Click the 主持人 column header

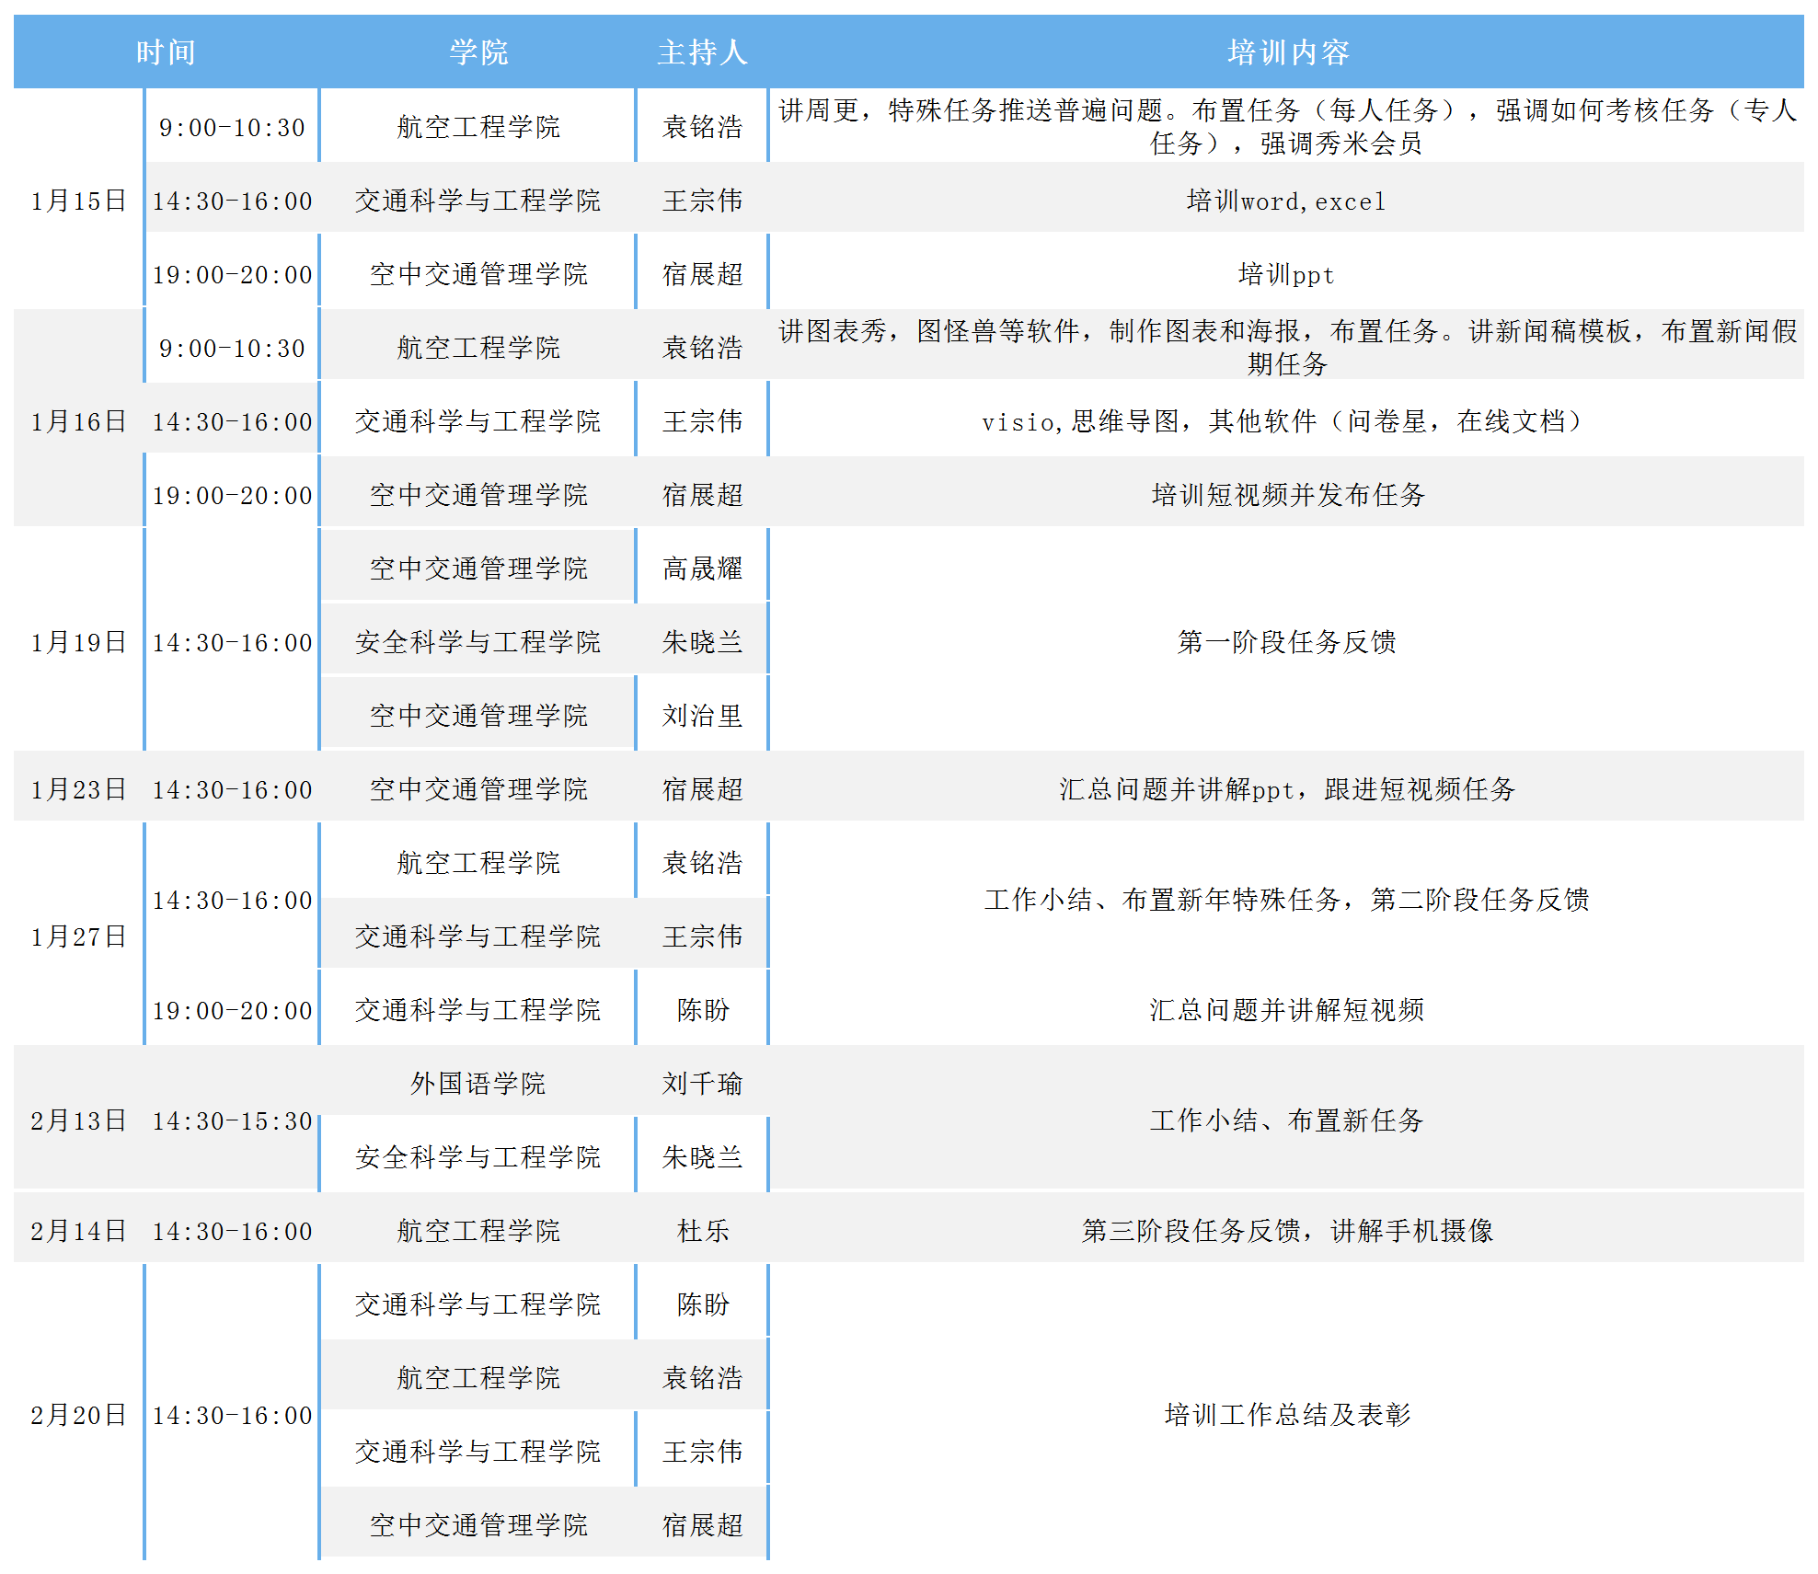[x=702, y=52]
